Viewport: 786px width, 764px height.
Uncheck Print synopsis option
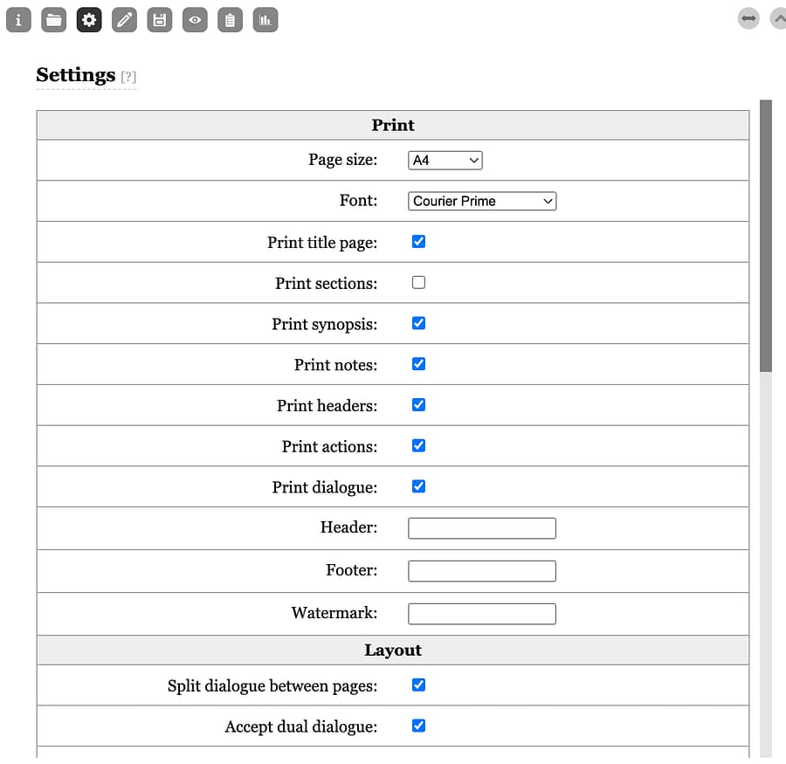tap(418, 323)
